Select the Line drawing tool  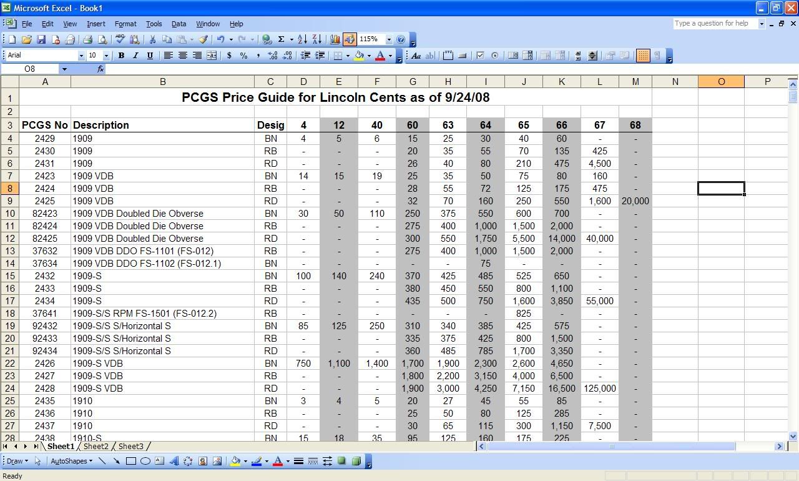click(x=102, y=461)
